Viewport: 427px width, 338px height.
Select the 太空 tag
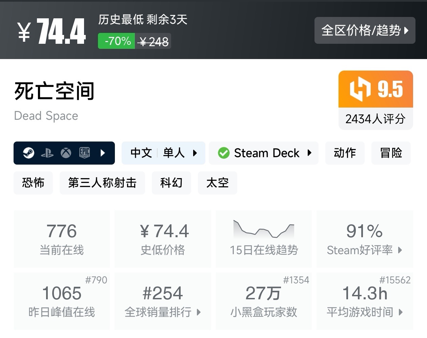218,183
